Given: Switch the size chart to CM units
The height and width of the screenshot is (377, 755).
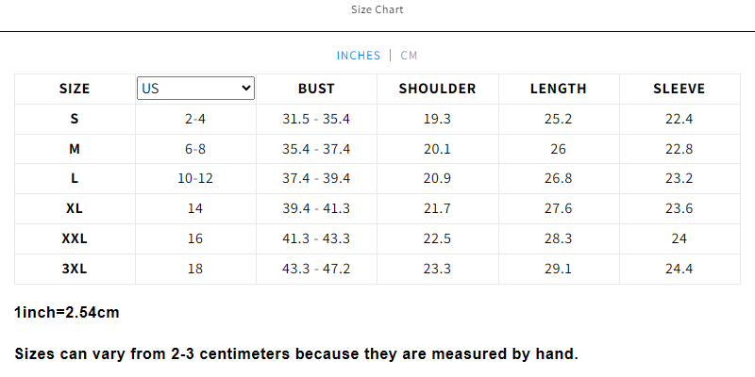Looking at the screenshot, I should [409, 56].
